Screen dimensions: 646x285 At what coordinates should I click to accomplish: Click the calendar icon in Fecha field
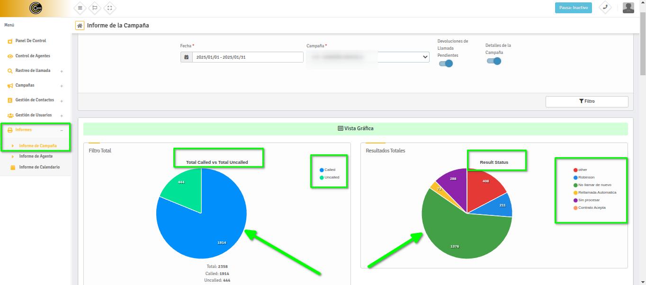(187, 57)
